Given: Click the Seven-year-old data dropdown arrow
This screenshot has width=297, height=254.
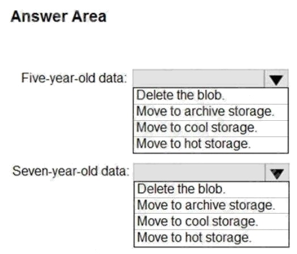Looking at the screenshot, I should (277, 173).
